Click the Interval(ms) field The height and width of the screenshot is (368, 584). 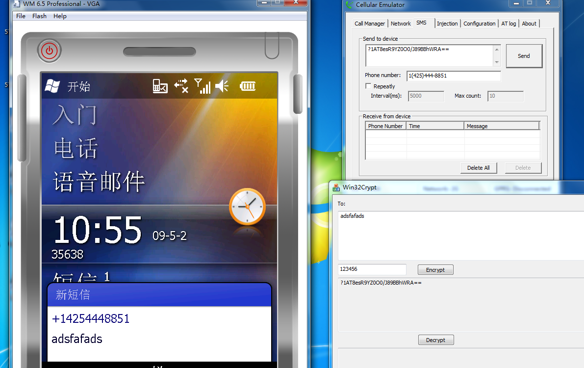[426, 96]
